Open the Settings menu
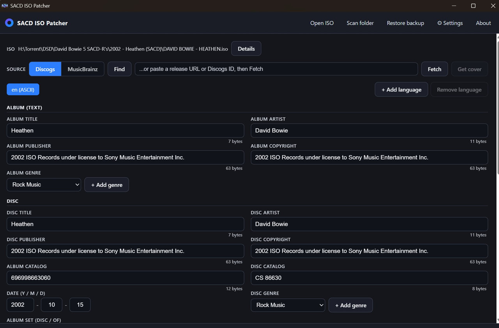 450,23
